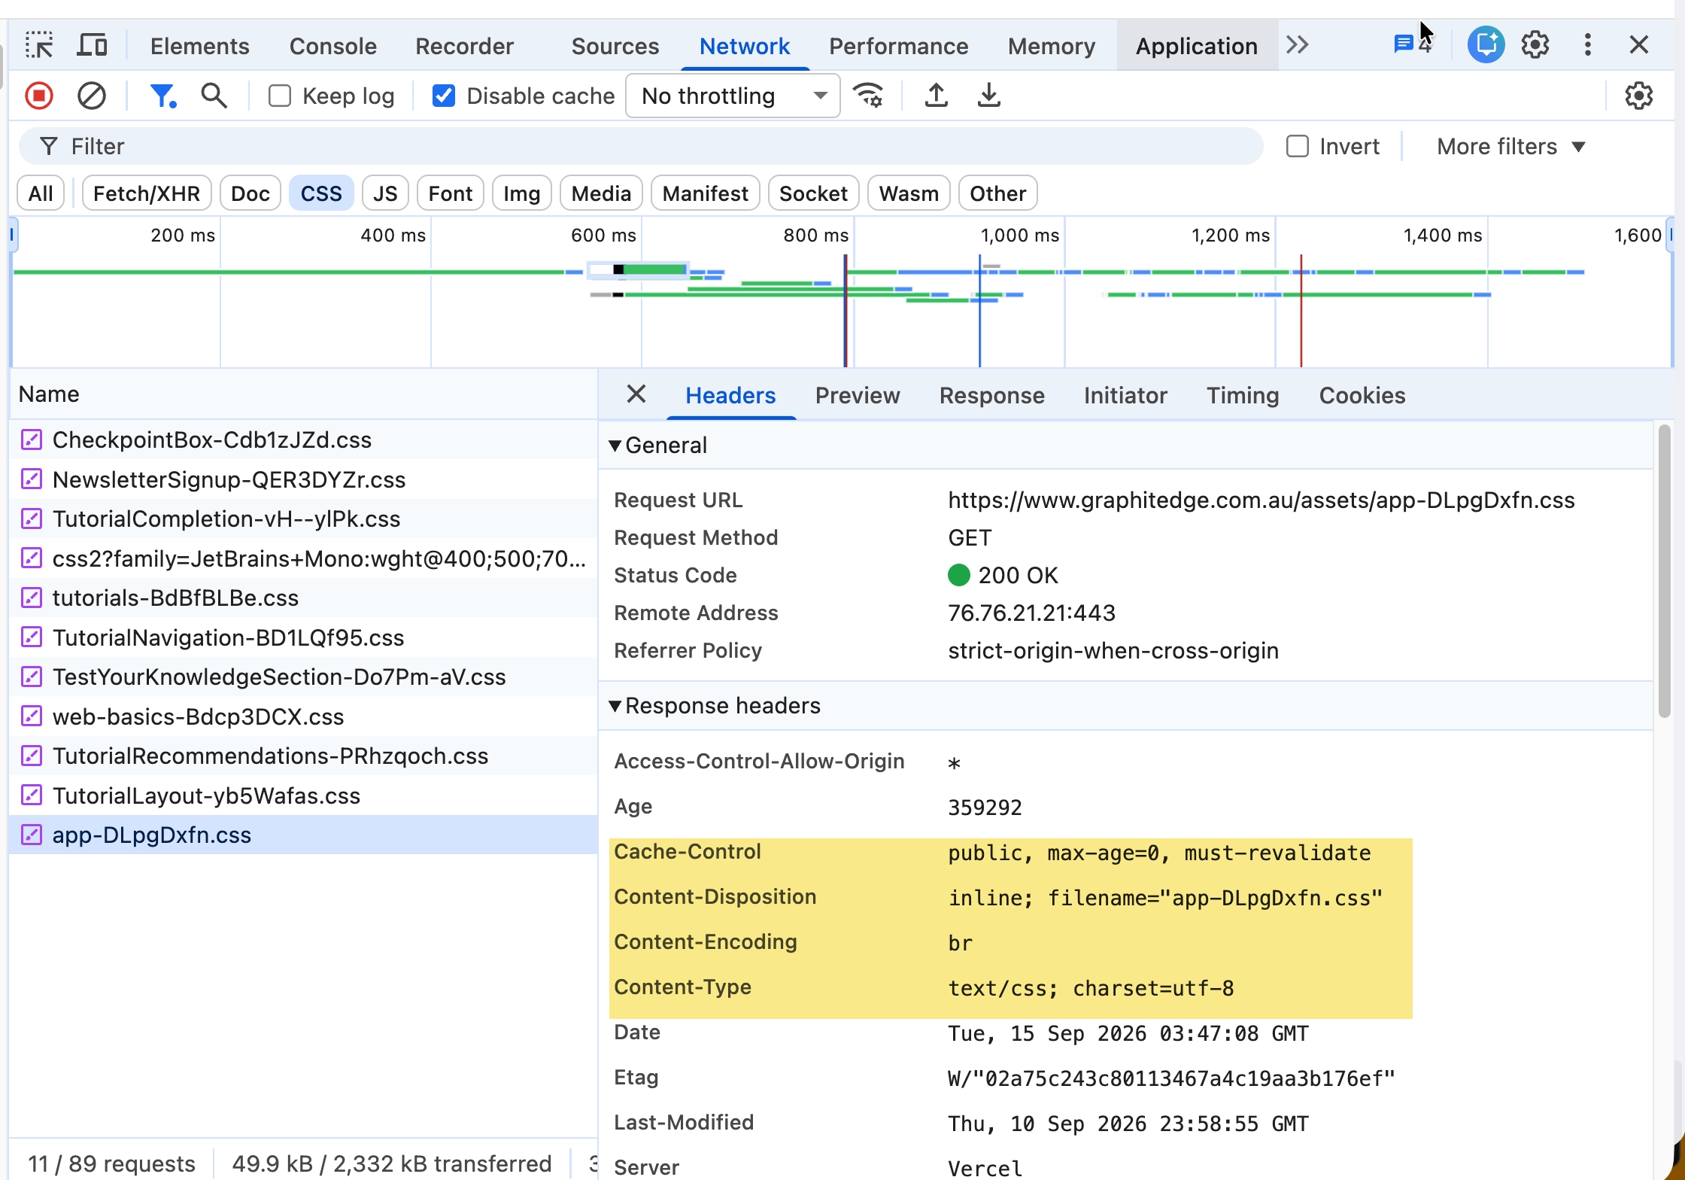
Task: Filter requests by Manifest type
Action: click(706, 193)
